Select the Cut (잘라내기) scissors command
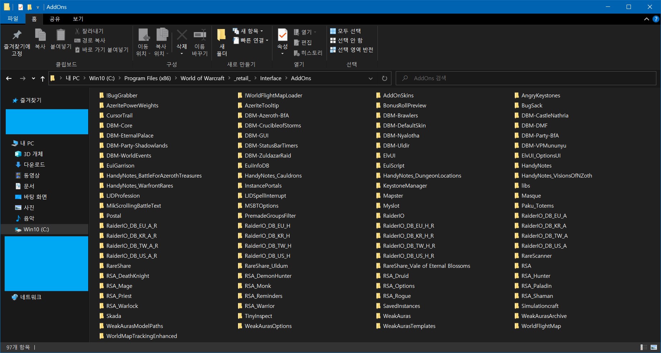Image resolution: width=661 pixels, height=353 pixels. [89, 31]
